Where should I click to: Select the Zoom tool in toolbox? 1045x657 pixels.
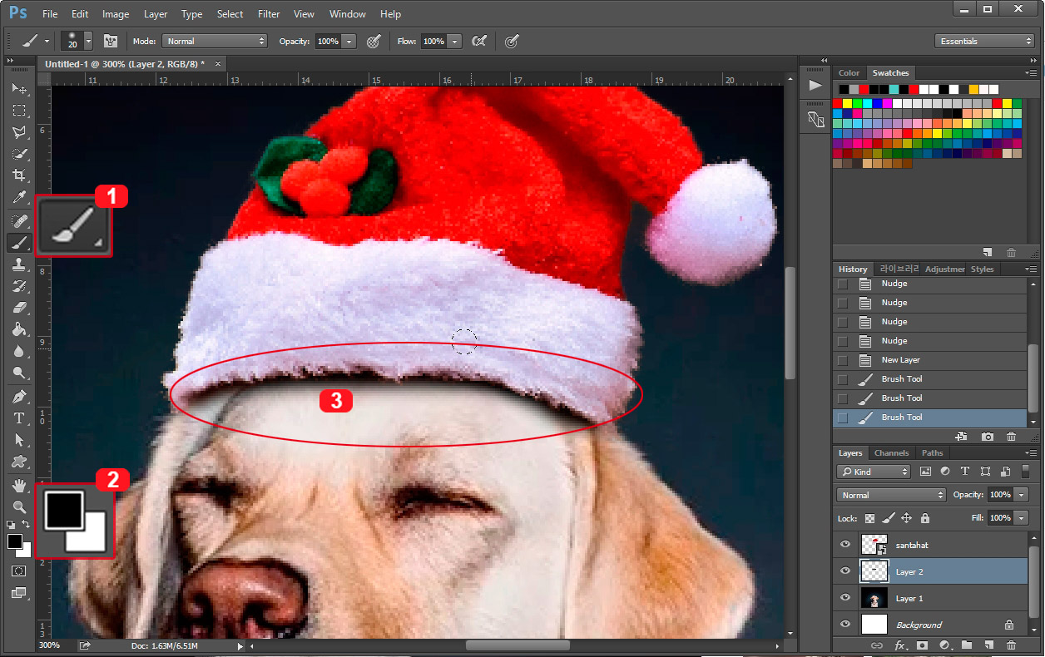pos(19,506)
